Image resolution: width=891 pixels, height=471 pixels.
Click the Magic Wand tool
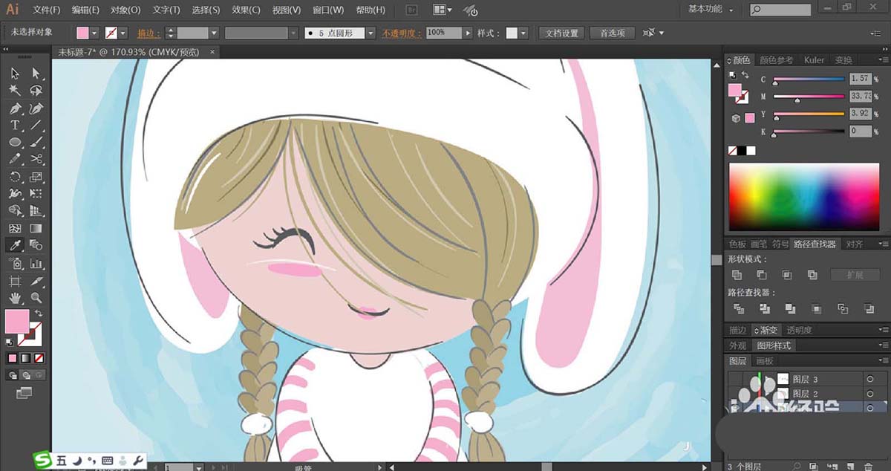(15, 91)
